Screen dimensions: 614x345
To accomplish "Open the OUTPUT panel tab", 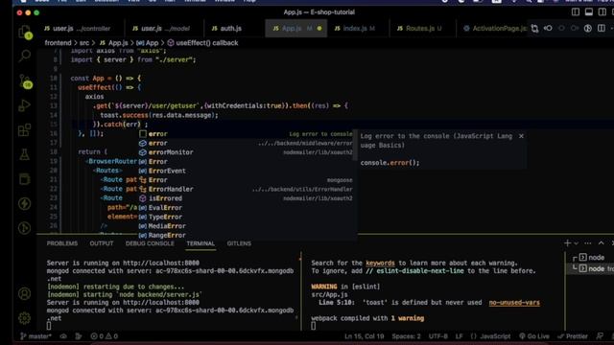I will click(x=102, y=243).
